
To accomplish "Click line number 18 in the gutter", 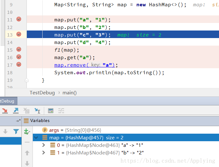I will pyautogui.click(x=10, y=73).
